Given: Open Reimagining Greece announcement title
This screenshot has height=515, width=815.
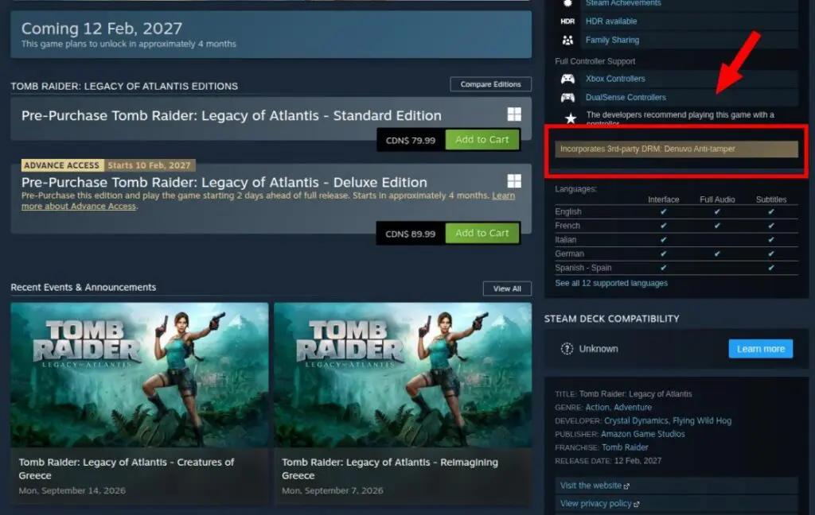Looking at the screenshot, I should (390, 469).
